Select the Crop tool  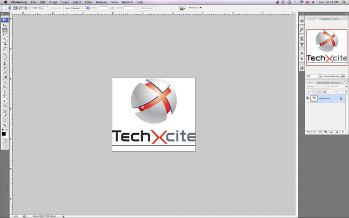[5, 44]
